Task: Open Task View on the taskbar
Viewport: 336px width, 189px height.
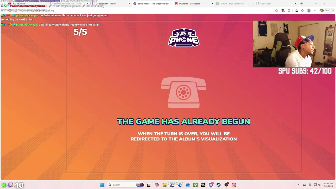Action: tap(149, 185)
